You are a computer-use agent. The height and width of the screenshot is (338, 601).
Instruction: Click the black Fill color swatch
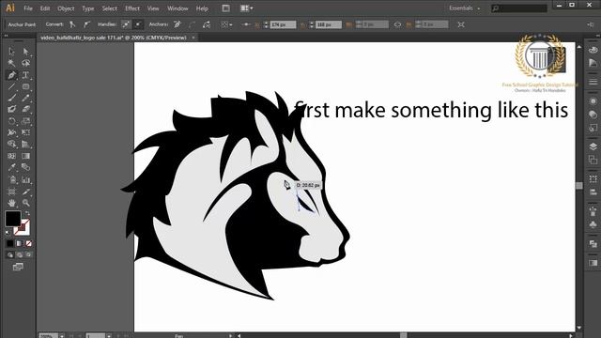click(x=12, y=219)
